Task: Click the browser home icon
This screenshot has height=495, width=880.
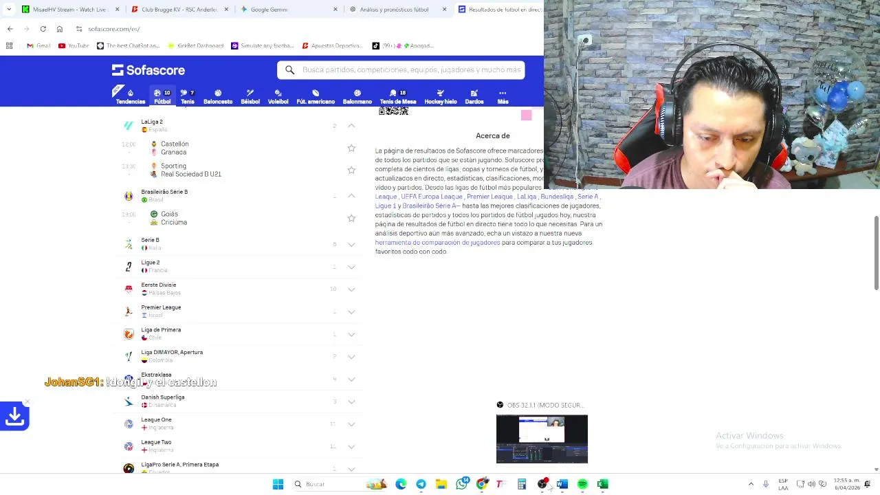Action: (x=59, y=29)
